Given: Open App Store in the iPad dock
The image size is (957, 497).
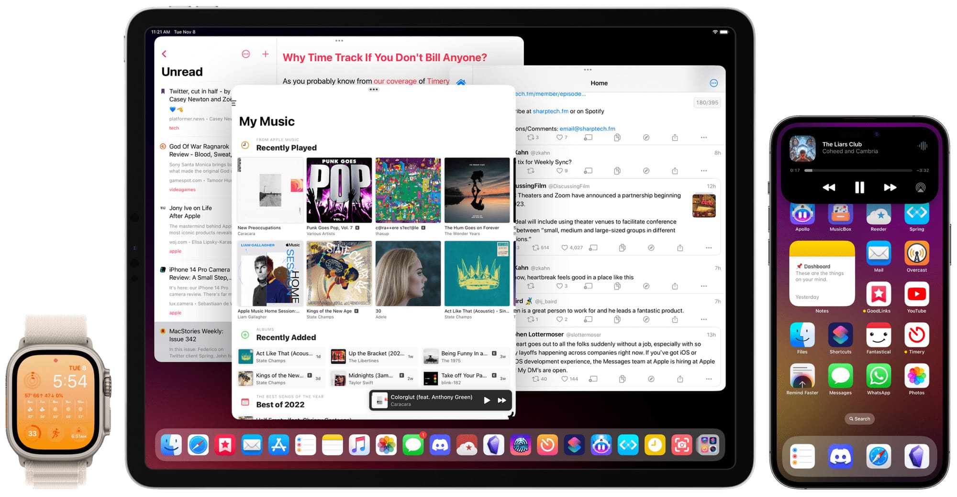Looking at the screenshot, I should (278, 445).
